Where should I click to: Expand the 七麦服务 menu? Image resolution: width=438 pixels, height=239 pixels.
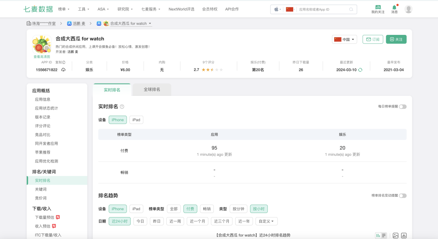[x=150, y=9]
